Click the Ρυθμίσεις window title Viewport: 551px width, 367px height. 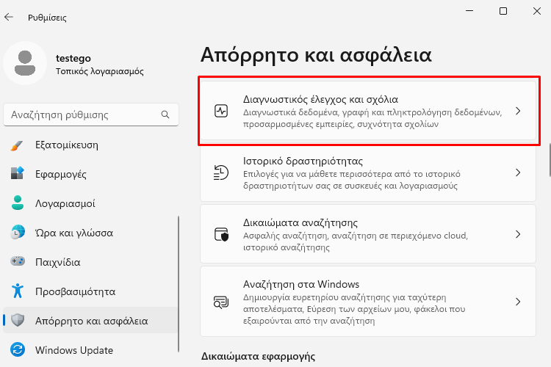click(x=47, y=18)
